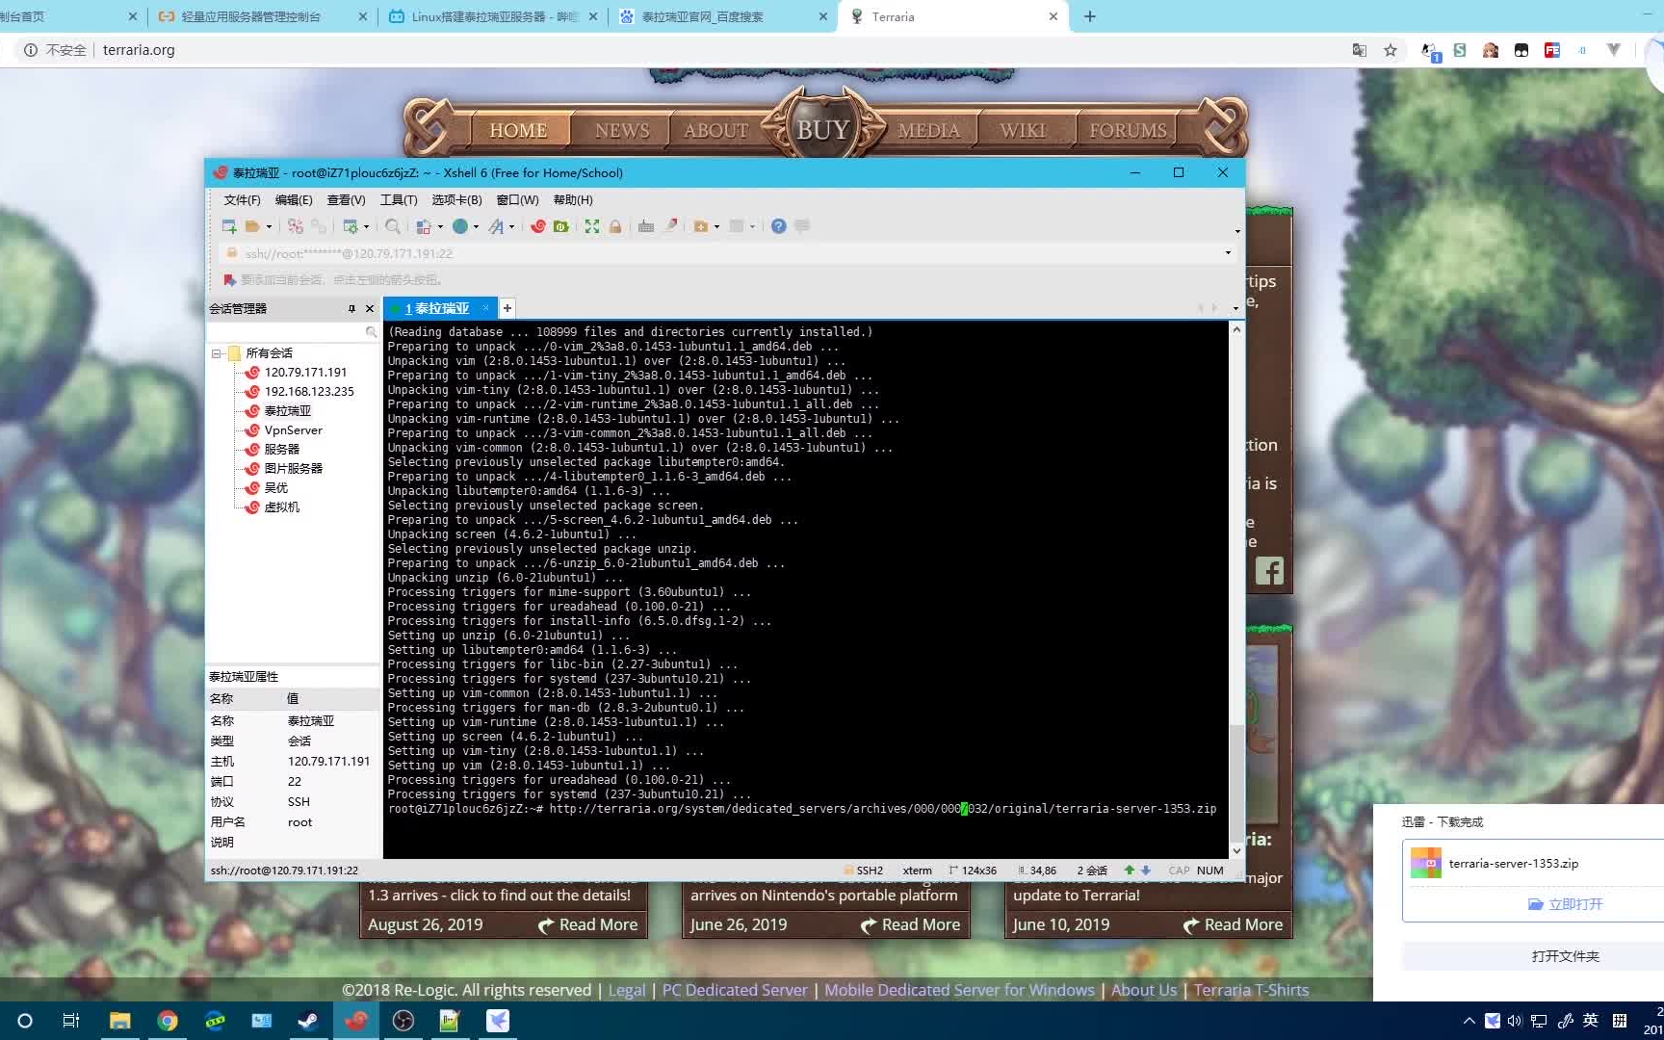Expand the file transfer dropdown arrow

click(440, 227)
